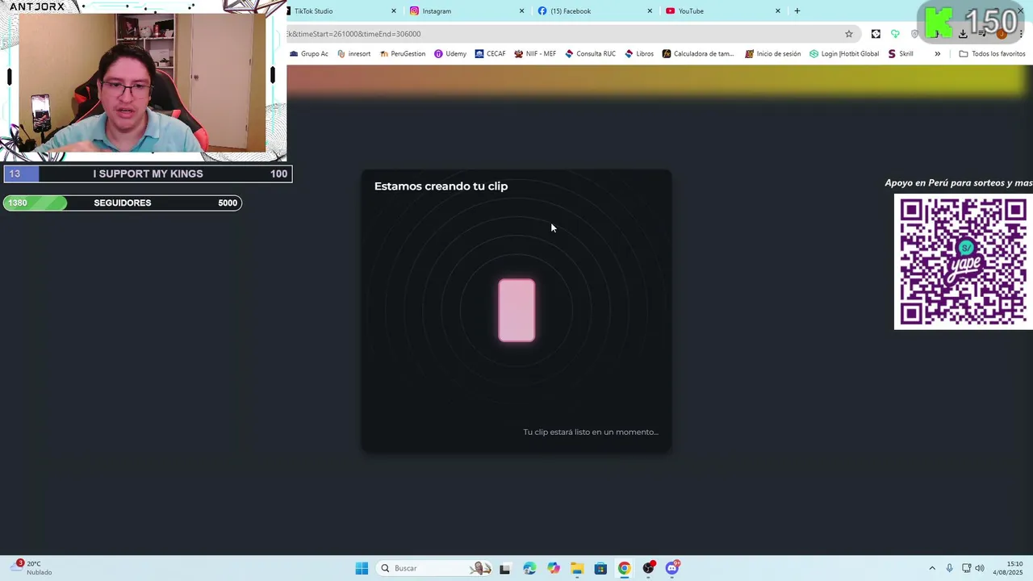This screenshot has height=581, width=1033.
Task: Close the TikTok Studio tab
Action: tap(394, 11)
